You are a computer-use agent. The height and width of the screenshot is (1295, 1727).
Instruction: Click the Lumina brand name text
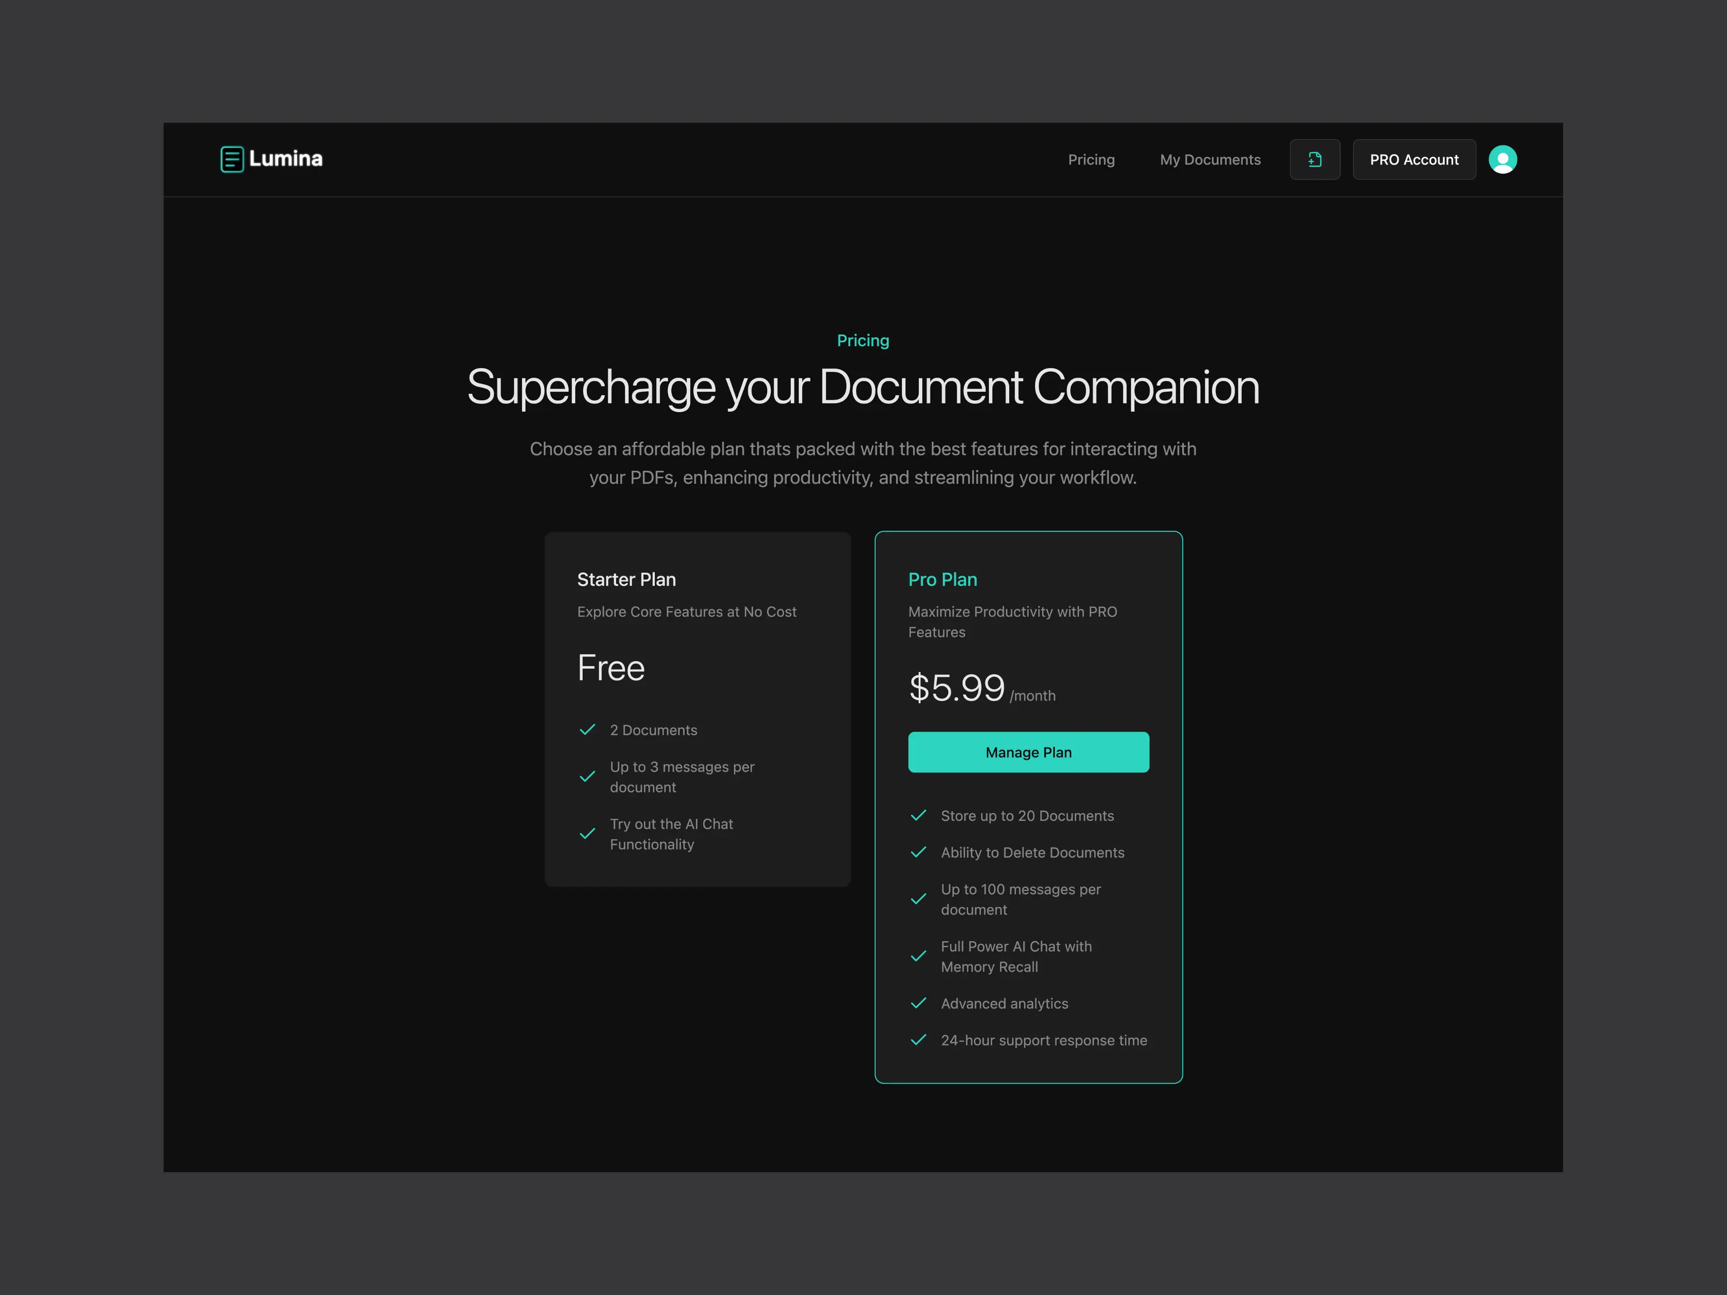tap(286, 159)
